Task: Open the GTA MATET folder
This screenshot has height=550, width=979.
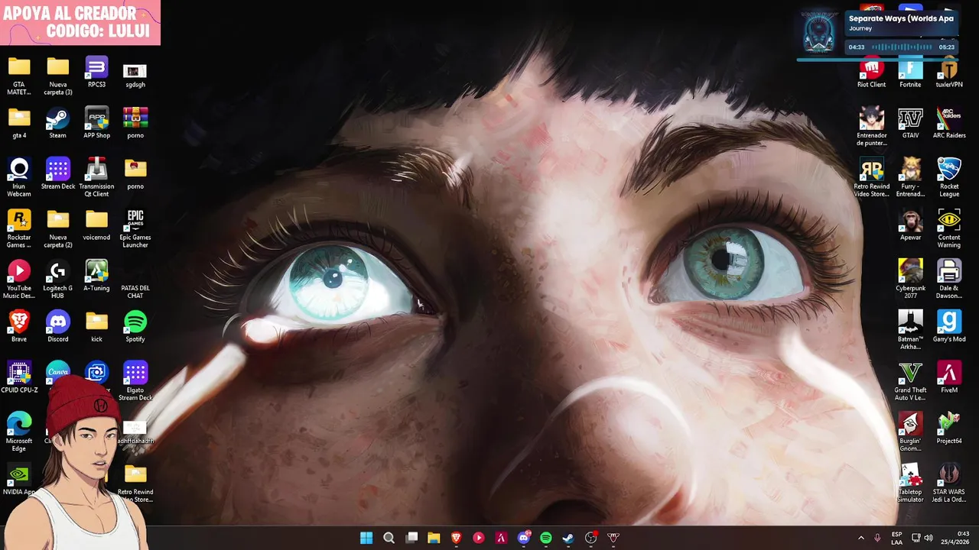Action: [x=19, y=76]
